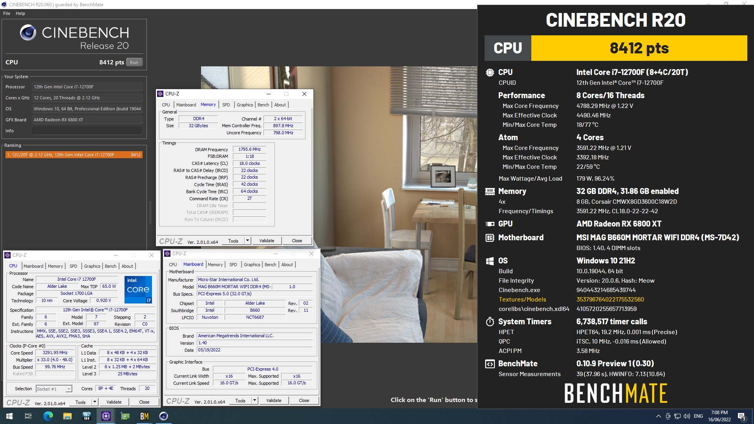Viewport: 754px width, 424px height.
Task: Click the blue-white bars app taskbar icon
Action: (x=87, y=416)
